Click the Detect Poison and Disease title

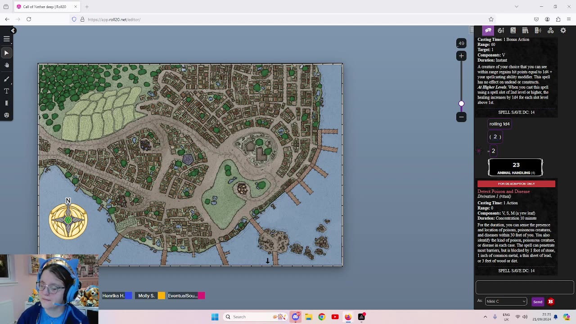pos(504,192)
